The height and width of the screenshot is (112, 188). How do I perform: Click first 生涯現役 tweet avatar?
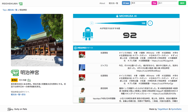click(x=82, y=55)
